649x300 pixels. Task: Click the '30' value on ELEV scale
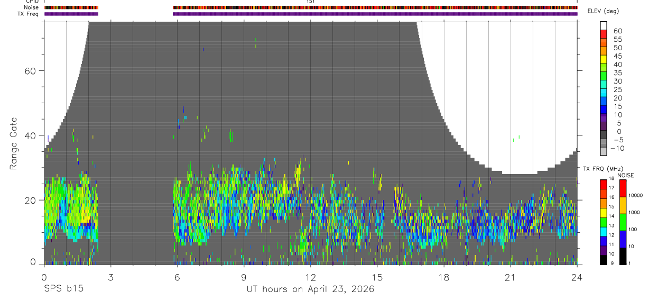pos(618,81)
